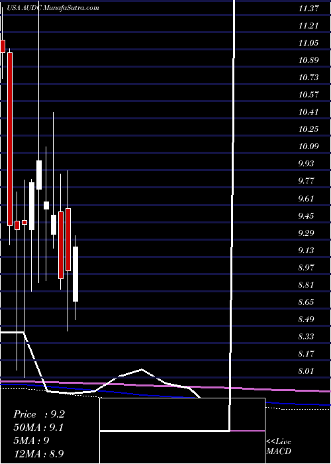This screenshot has height=464, width=331.
Task: Click the 10.41 price axis label
Action: click(x=308, y=112)
